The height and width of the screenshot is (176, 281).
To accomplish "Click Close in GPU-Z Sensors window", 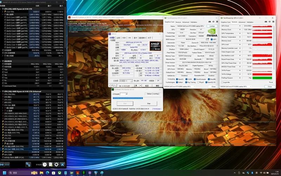I will 270,87.
